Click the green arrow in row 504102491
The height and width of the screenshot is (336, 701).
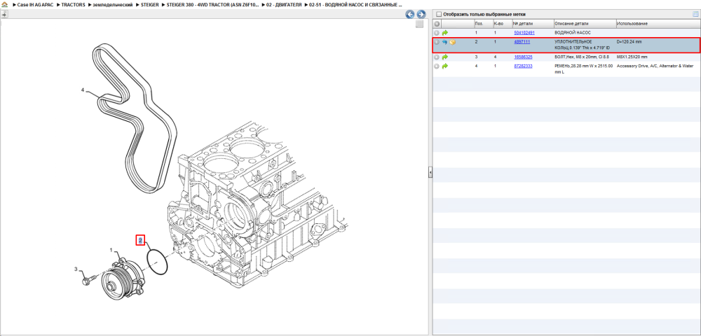445,33
